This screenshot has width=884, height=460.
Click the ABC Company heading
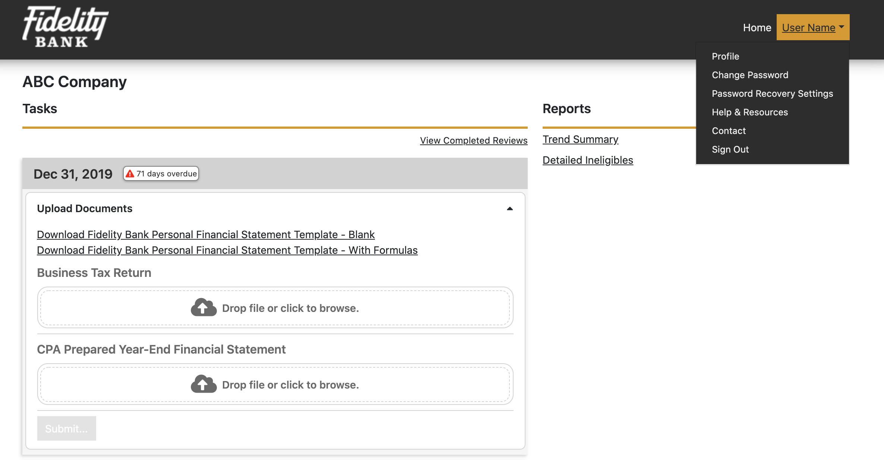[75, 82]
